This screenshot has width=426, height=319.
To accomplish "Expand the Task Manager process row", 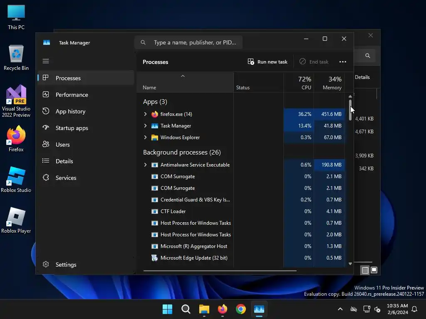I will click(145, 125).
